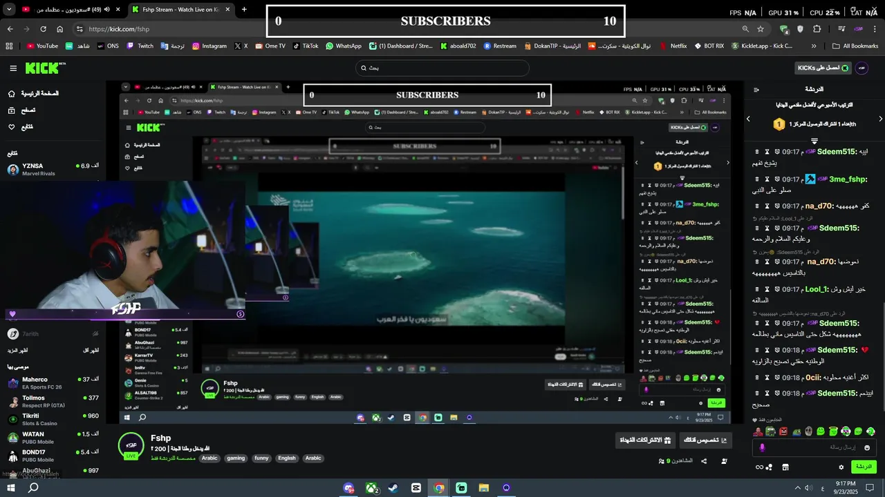Go to browser home page
Screen dimensions: 885x497
[x=60, y=29]
